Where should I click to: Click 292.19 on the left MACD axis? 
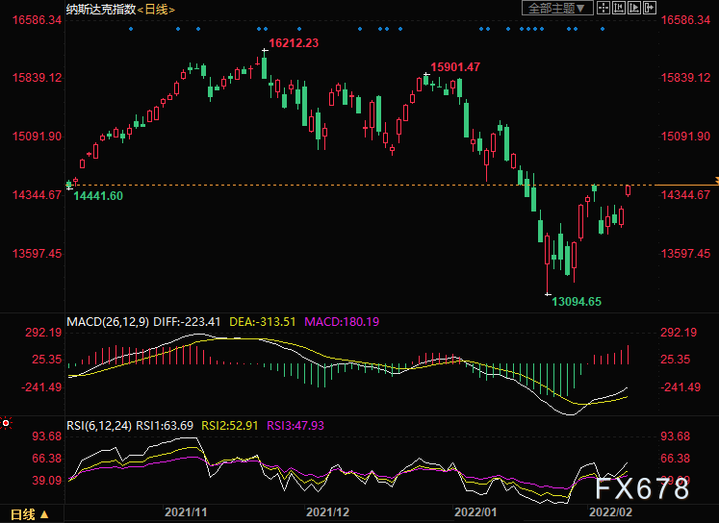pos(43,333)
